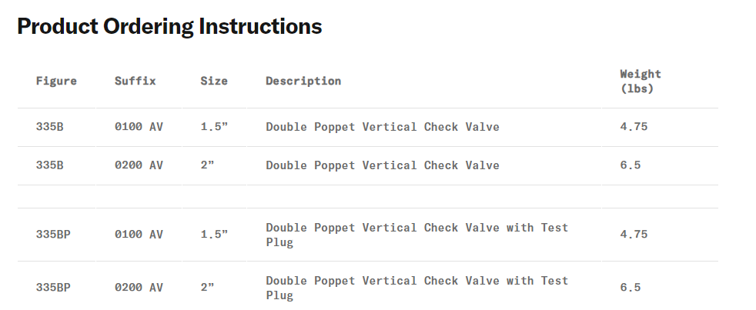Click the 6.5 weight for figure 335BP
Viewport: 756px width, 310px height.
631,288
